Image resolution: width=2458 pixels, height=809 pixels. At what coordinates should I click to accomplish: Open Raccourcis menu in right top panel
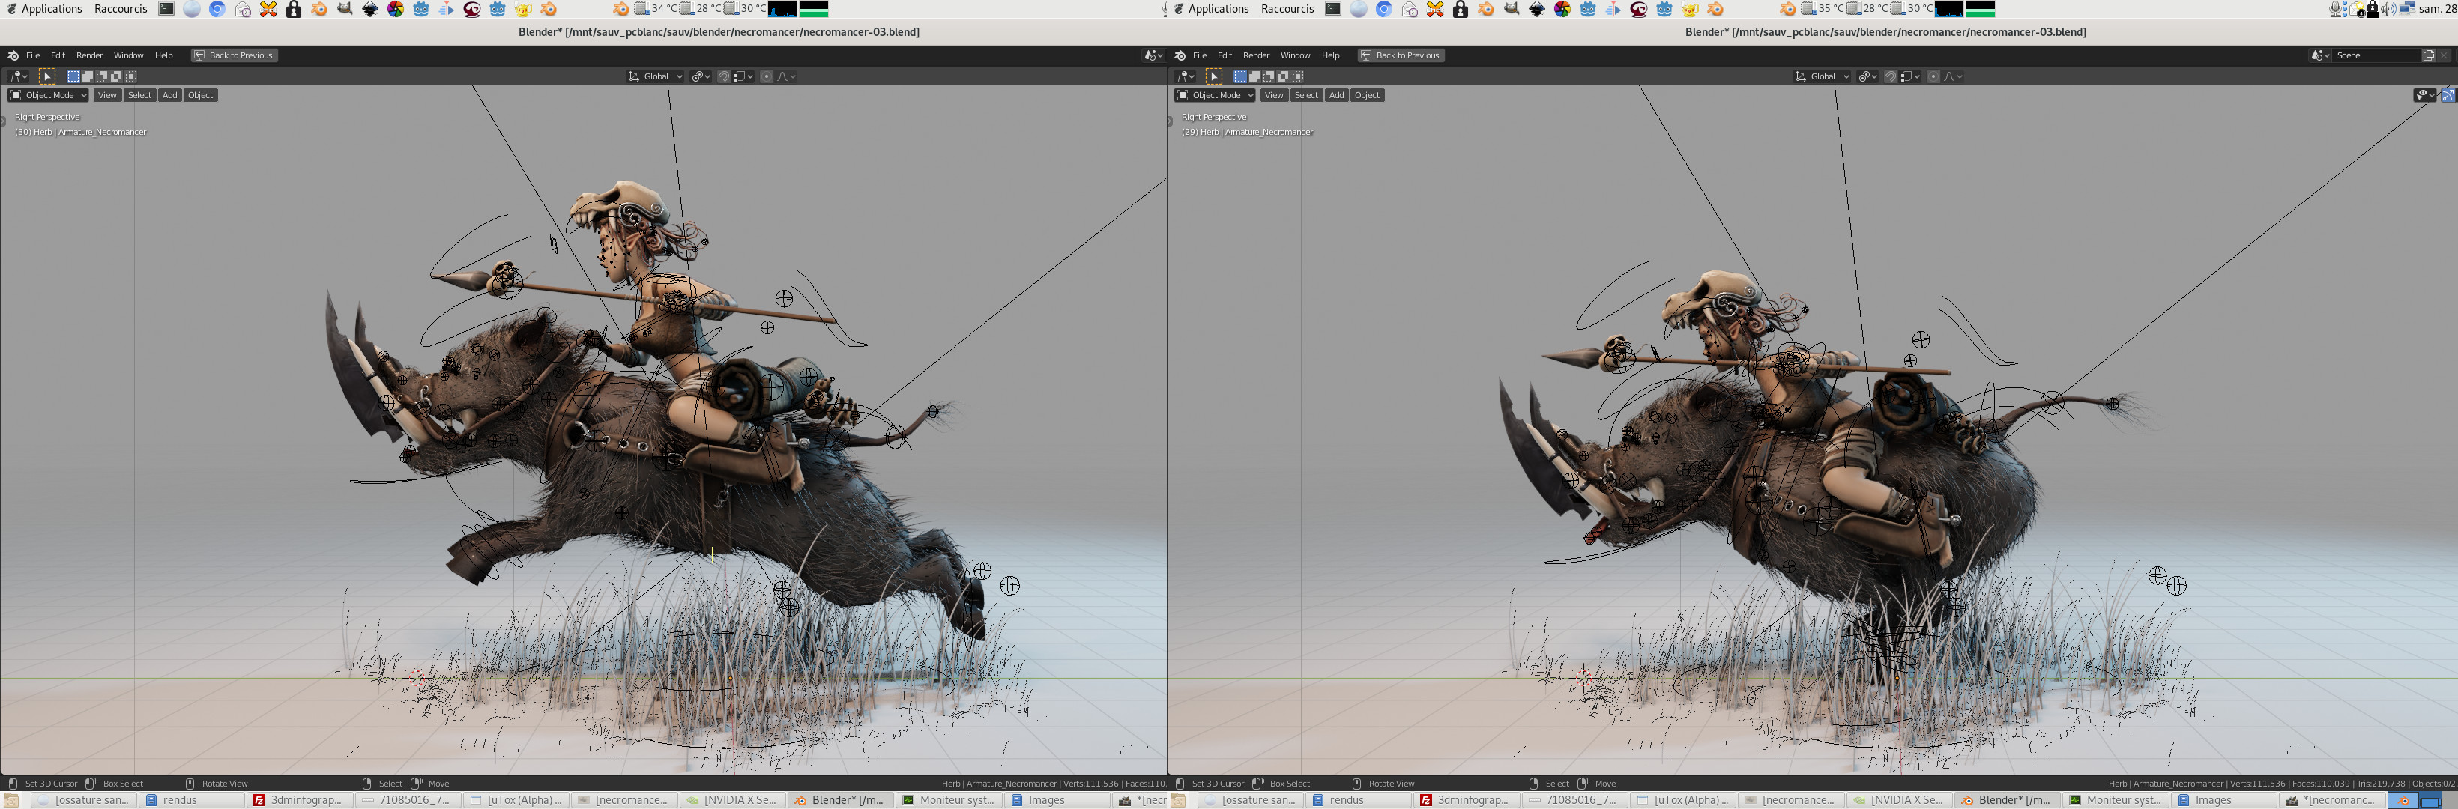click(1287, 8)
